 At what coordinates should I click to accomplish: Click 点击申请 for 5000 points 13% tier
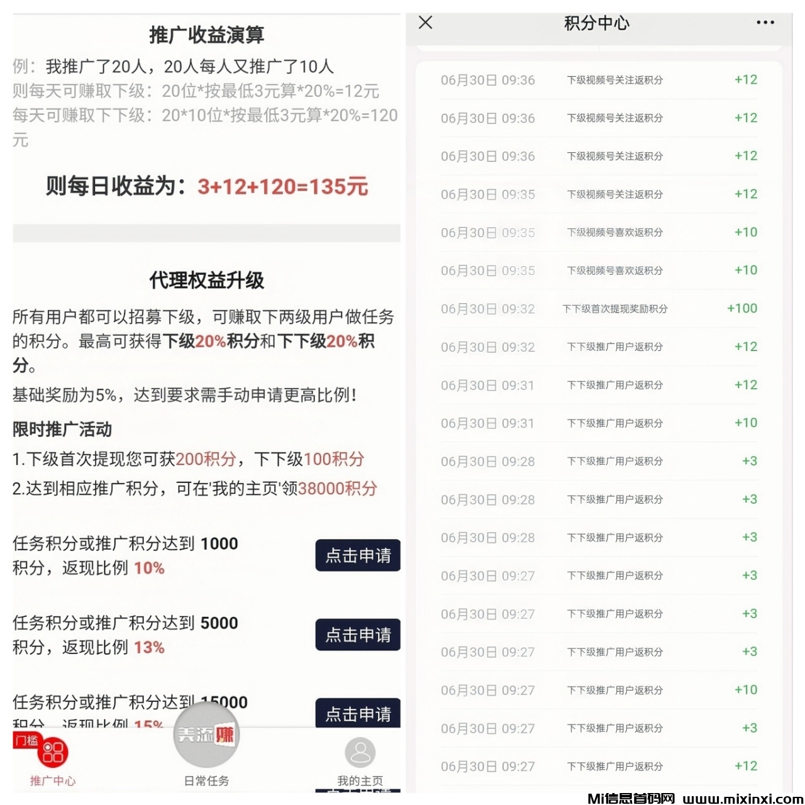pyautogui.click(x=358, y=635)
